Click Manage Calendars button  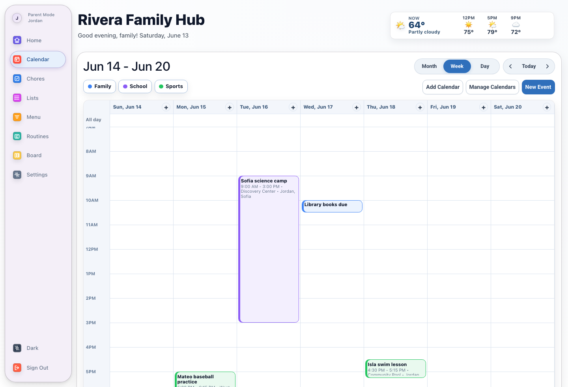coord(492,87)
